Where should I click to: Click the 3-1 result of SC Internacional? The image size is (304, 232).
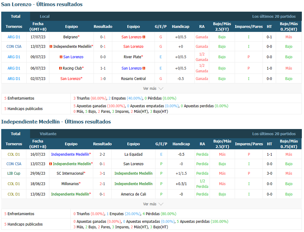102,173
